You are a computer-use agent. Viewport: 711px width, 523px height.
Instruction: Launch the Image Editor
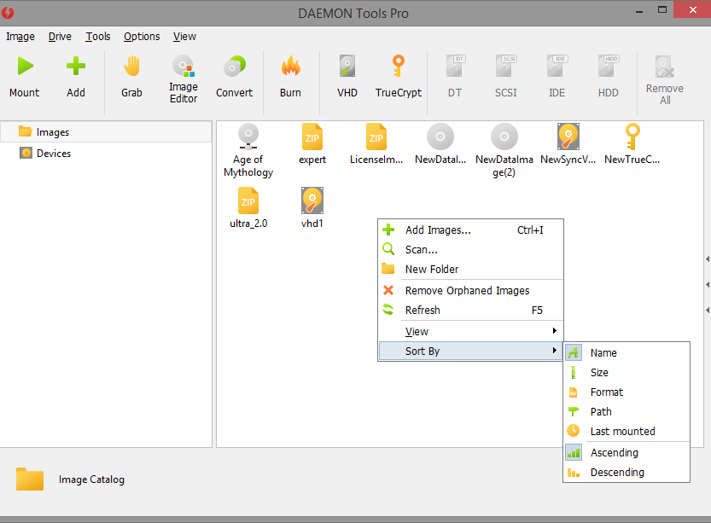click(x=184, y=79)
